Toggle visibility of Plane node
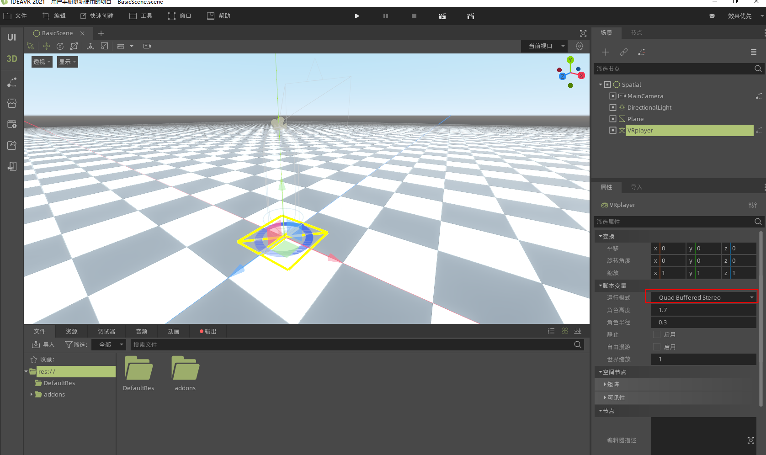 pos(613,119)
